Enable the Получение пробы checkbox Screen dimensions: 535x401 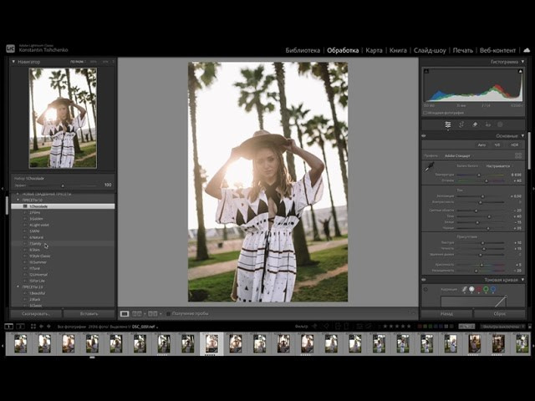[168, 313]
